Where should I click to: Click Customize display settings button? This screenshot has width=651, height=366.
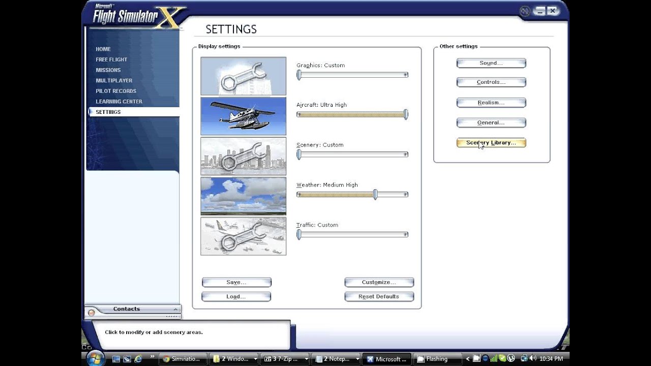[x=379, y=282]
